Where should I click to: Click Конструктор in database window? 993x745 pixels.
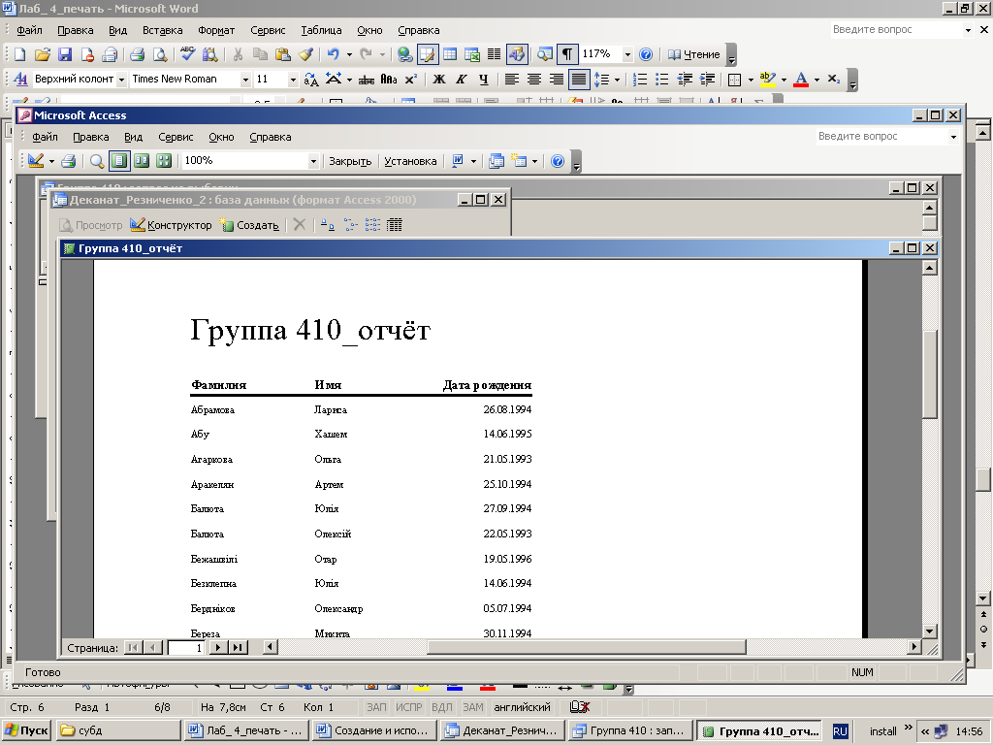[x=171, y=225]
